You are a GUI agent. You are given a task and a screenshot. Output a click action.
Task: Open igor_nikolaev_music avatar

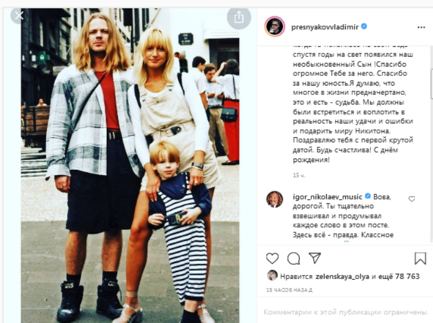275,199
